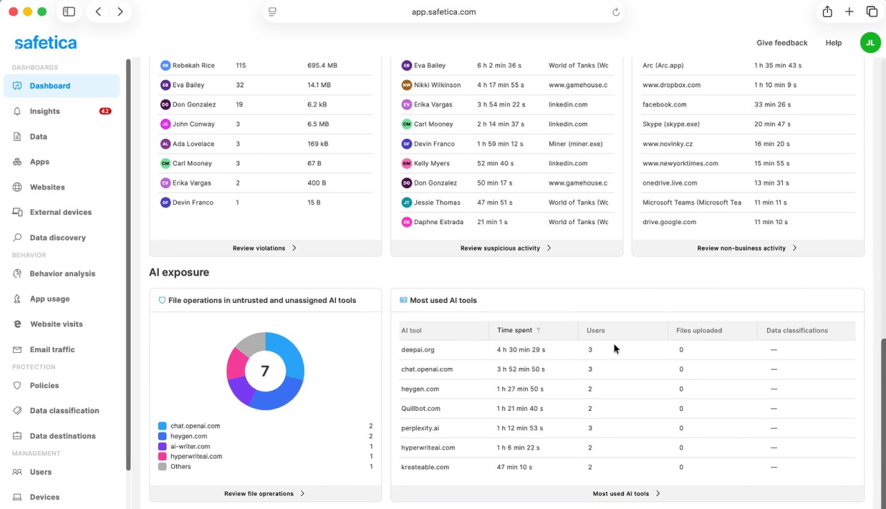Click the donut chart center showing 7
Screen dimensions: 886x509
click(x=265, y=372)
